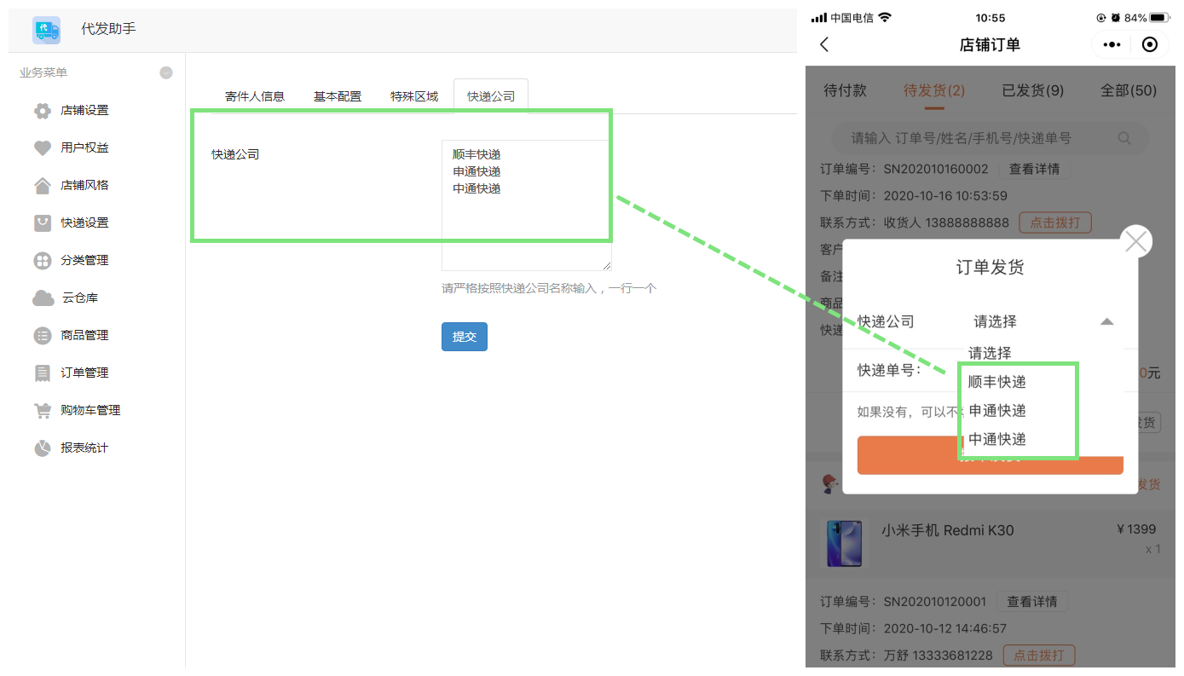
Task: Click the 代发助手 truck logo icon
Action: pos(46,30)
